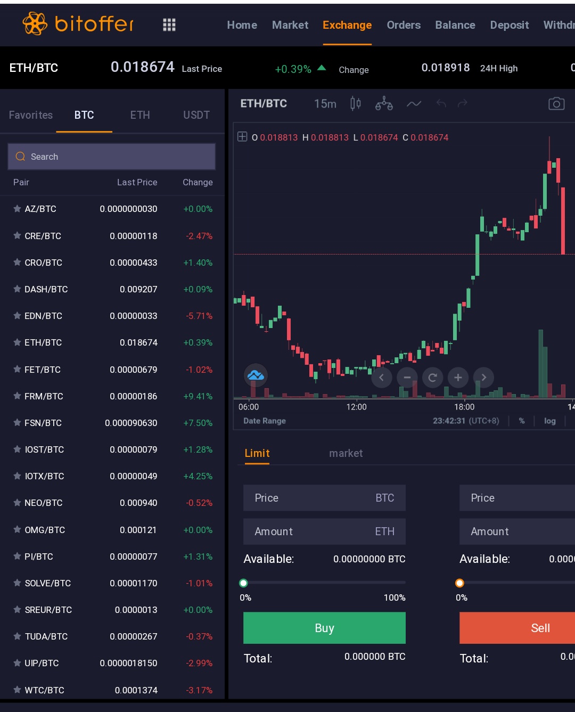This screenshot has width=575, height=712.
Task: Click the buy Price BTC field
Action: [324, 498]
